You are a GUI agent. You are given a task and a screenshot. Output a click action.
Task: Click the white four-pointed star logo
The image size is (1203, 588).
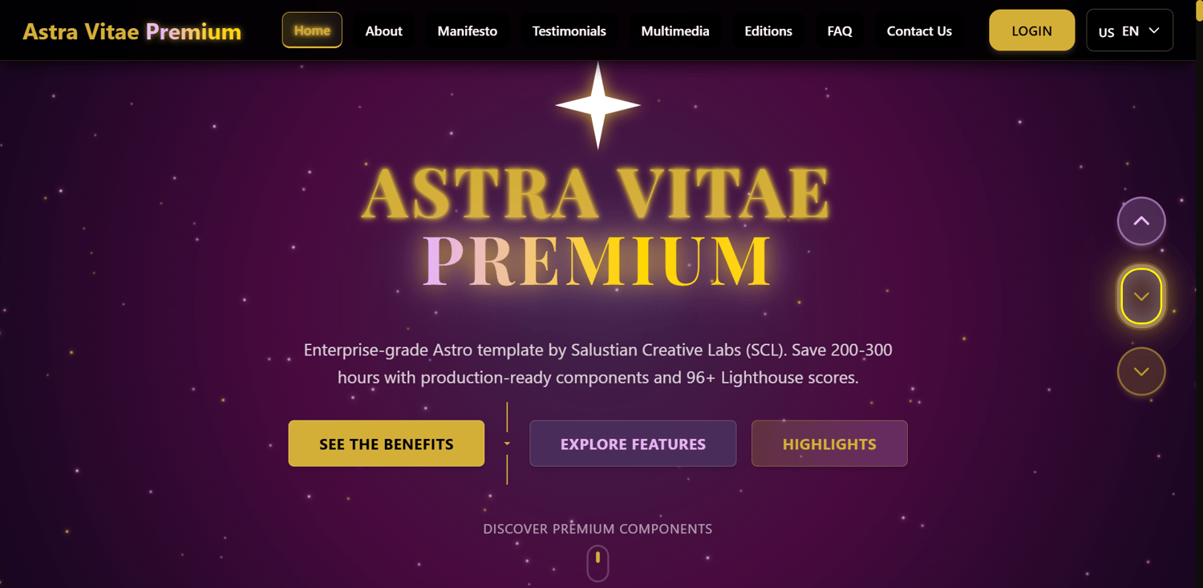[597, 105]
